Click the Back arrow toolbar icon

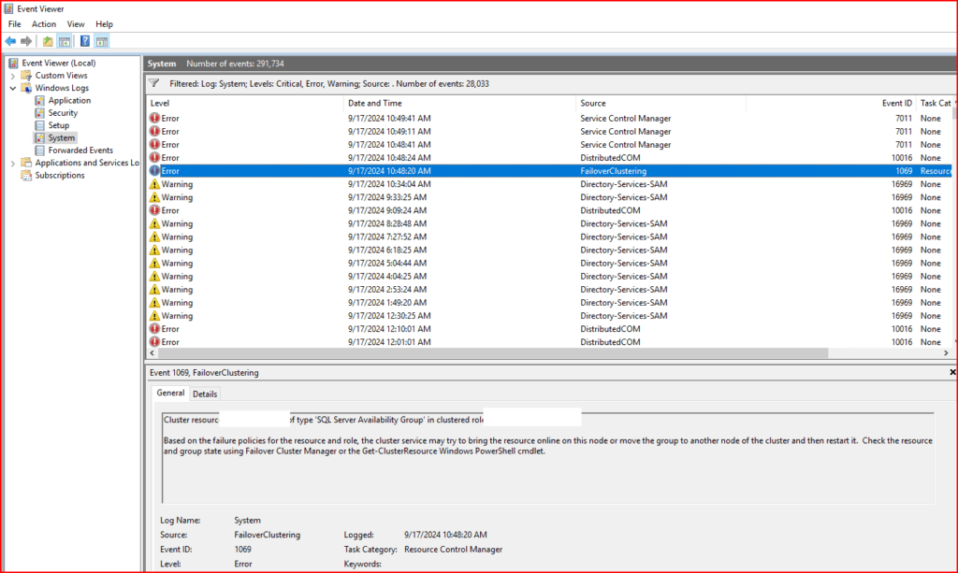tap(10, 41)
